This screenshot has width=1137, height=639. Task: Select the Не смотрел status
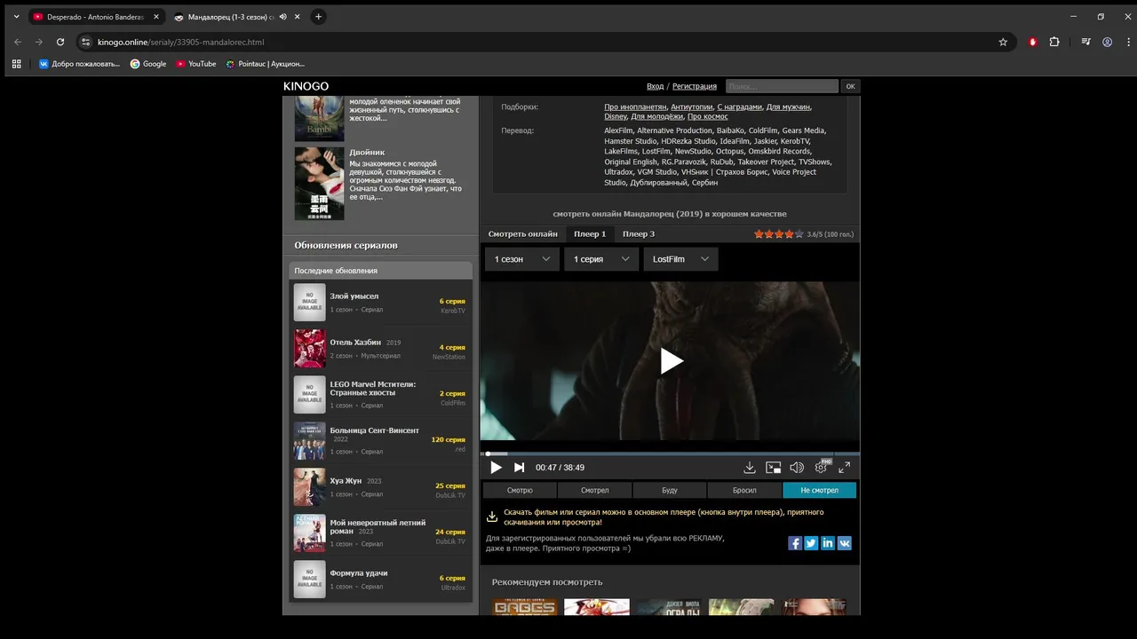point(819,490)
